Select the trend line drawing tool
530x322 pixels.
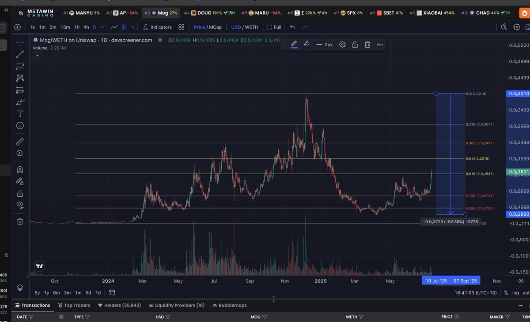(x=20, y=54)
